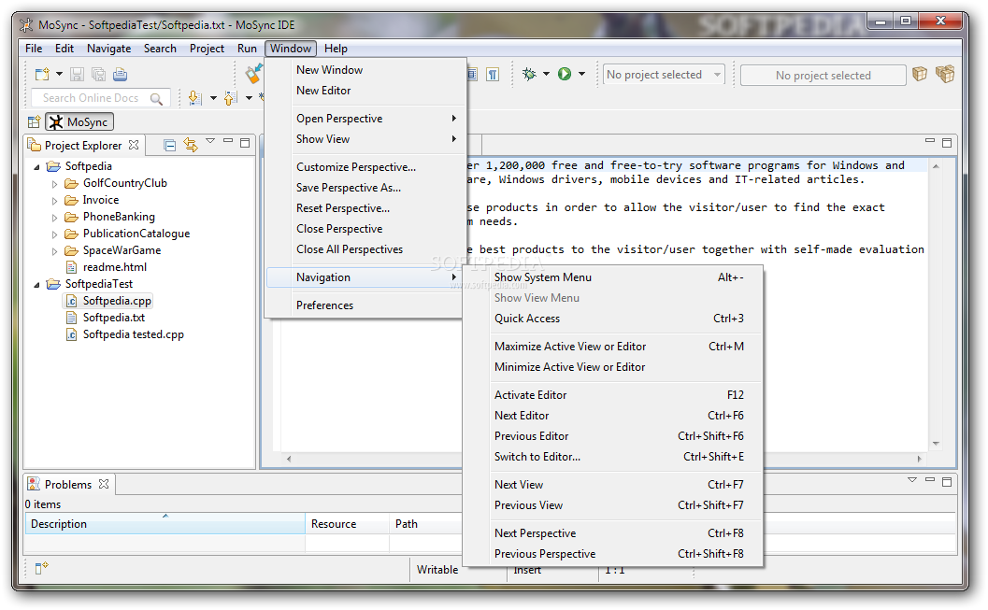Click the green Run button icon

565,75
